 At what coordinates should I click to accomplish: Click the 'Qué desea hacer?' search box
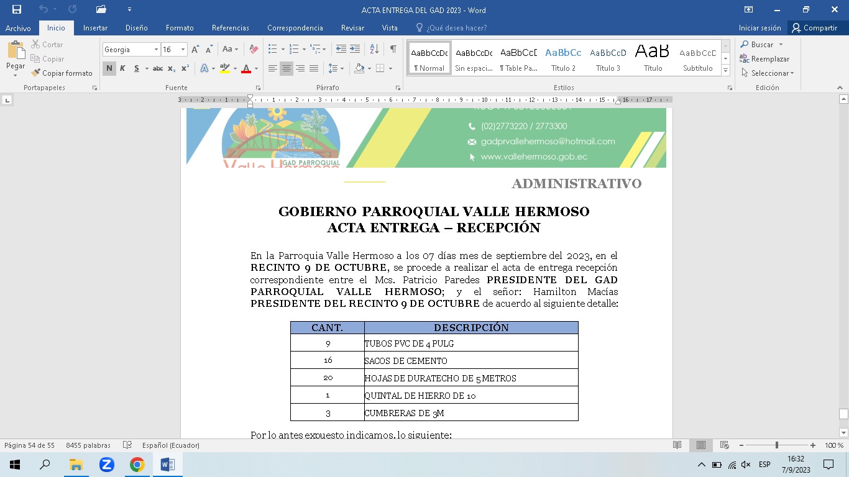[x=456, y=28]
